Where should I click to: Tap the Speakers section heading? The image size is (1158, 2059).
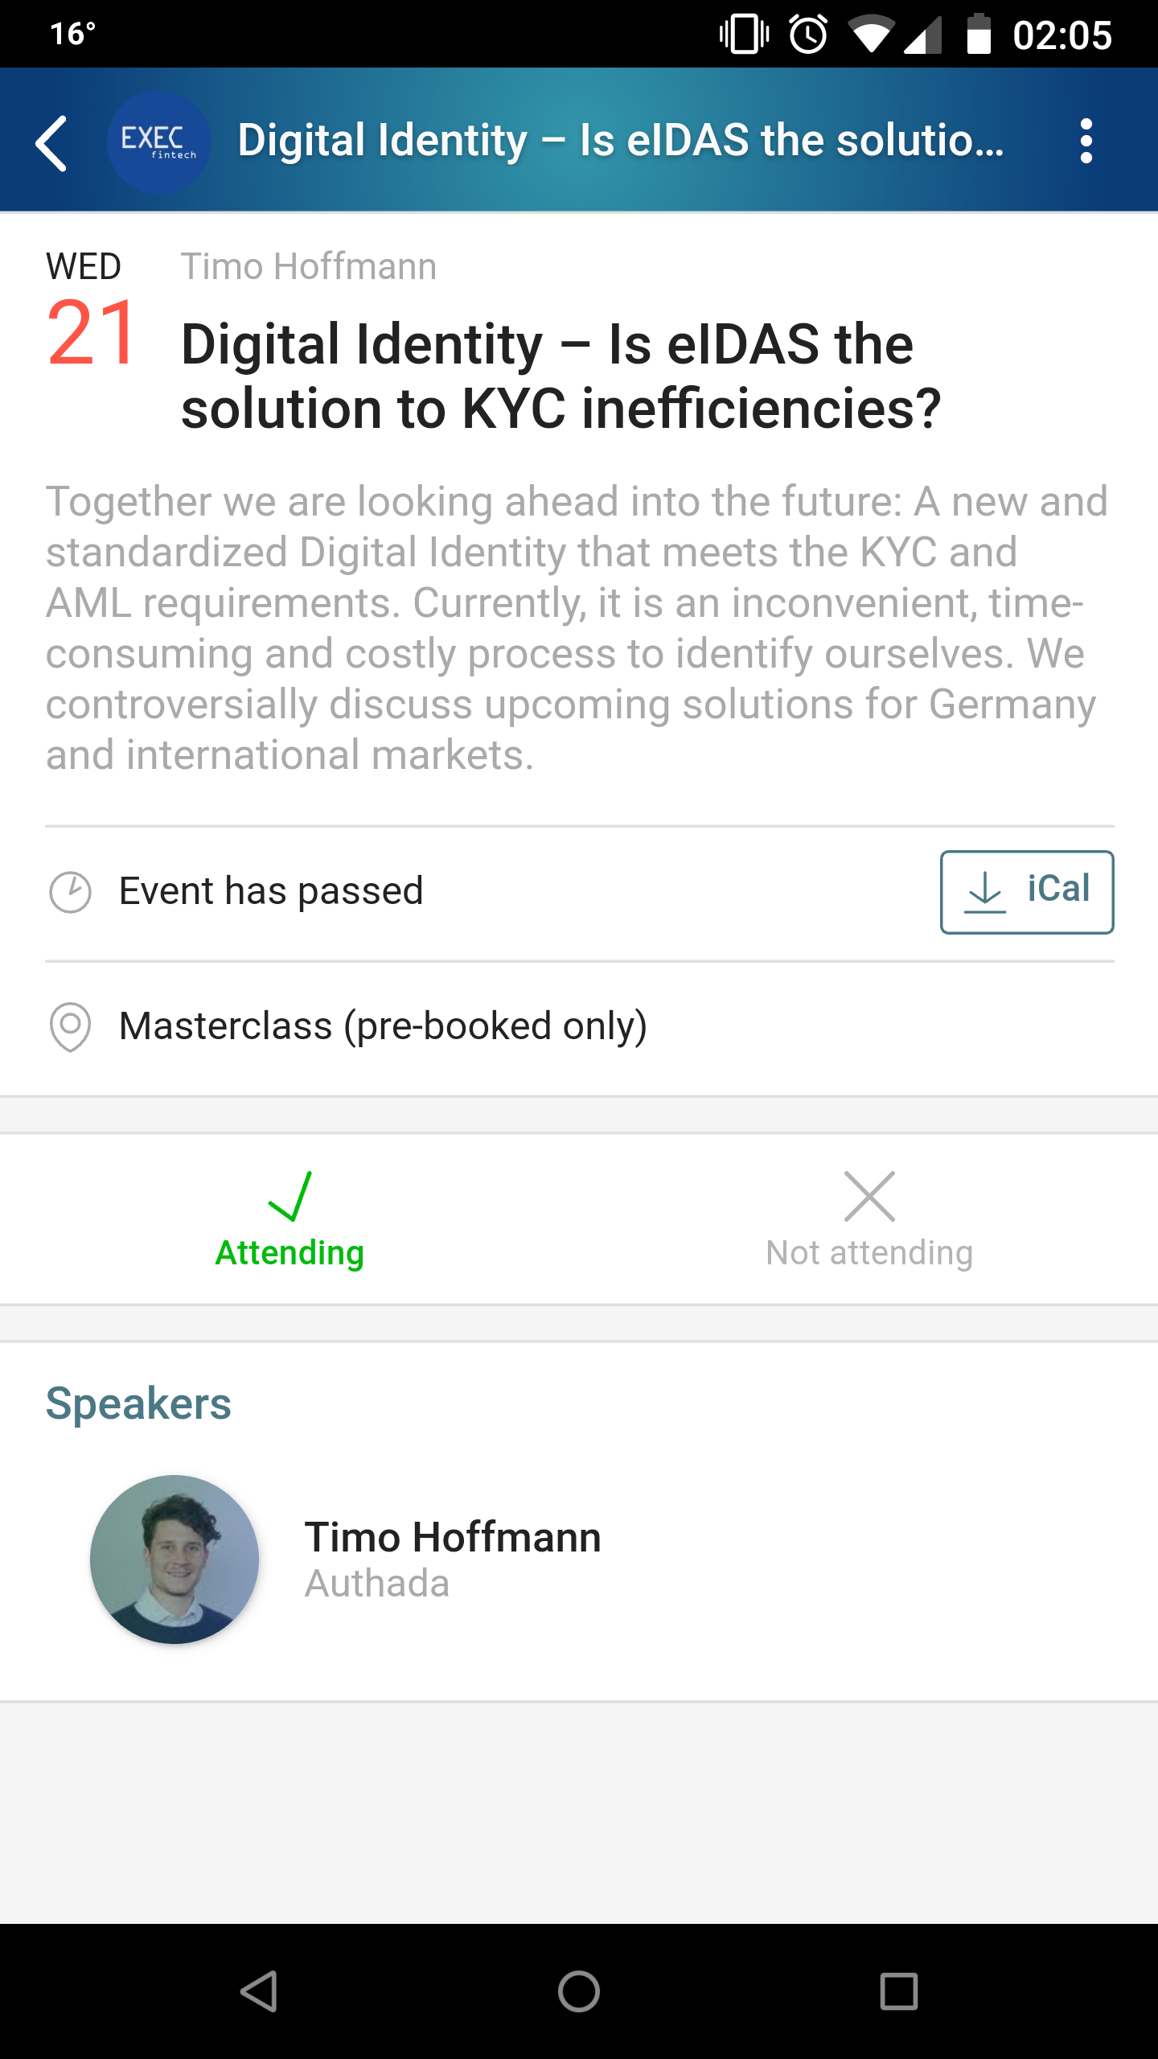[x=138, y=1404]
